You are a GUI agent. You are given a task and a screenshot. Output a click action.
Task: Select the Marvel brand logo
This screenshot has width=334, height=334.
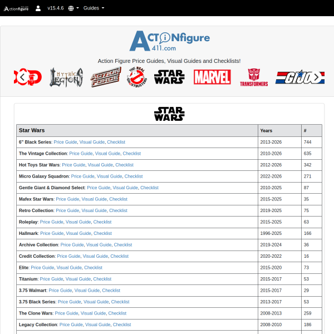click(212, 77)
